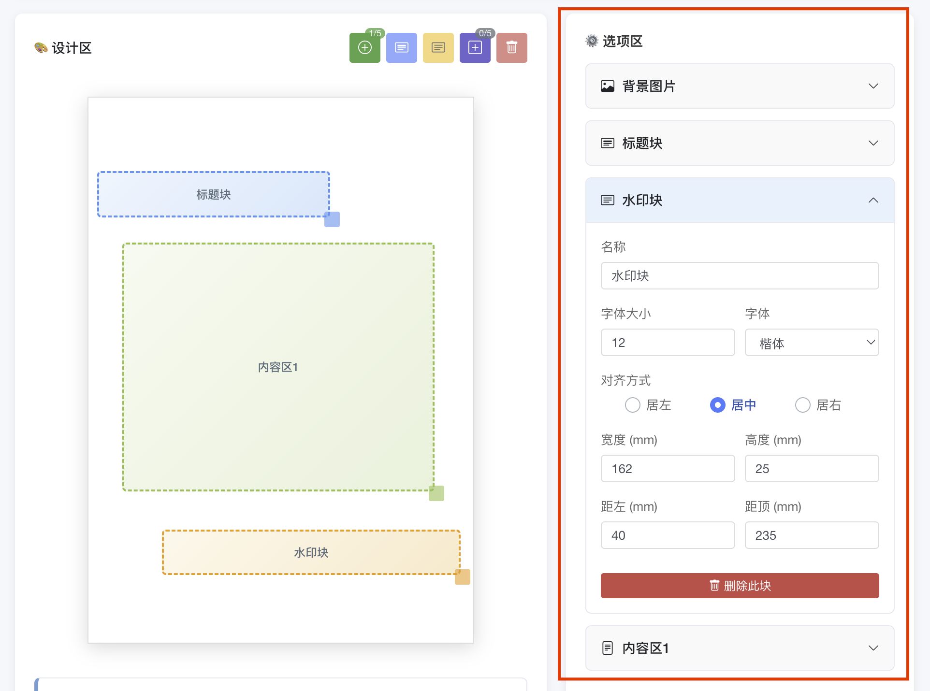Click the 删除此块 button
This screenshot has width=930, height=691.
(740, 586)
